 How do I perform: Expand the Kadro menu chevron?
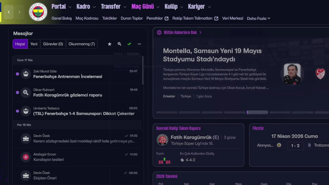pyautogui.click(x=94, y=7)
